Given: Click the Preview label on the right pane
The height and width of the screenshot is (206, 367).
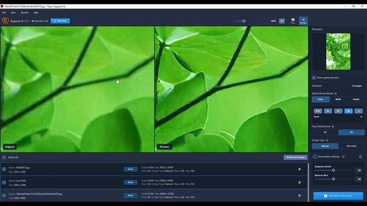Looking at the screenshot, I should (x=164, y=147).
